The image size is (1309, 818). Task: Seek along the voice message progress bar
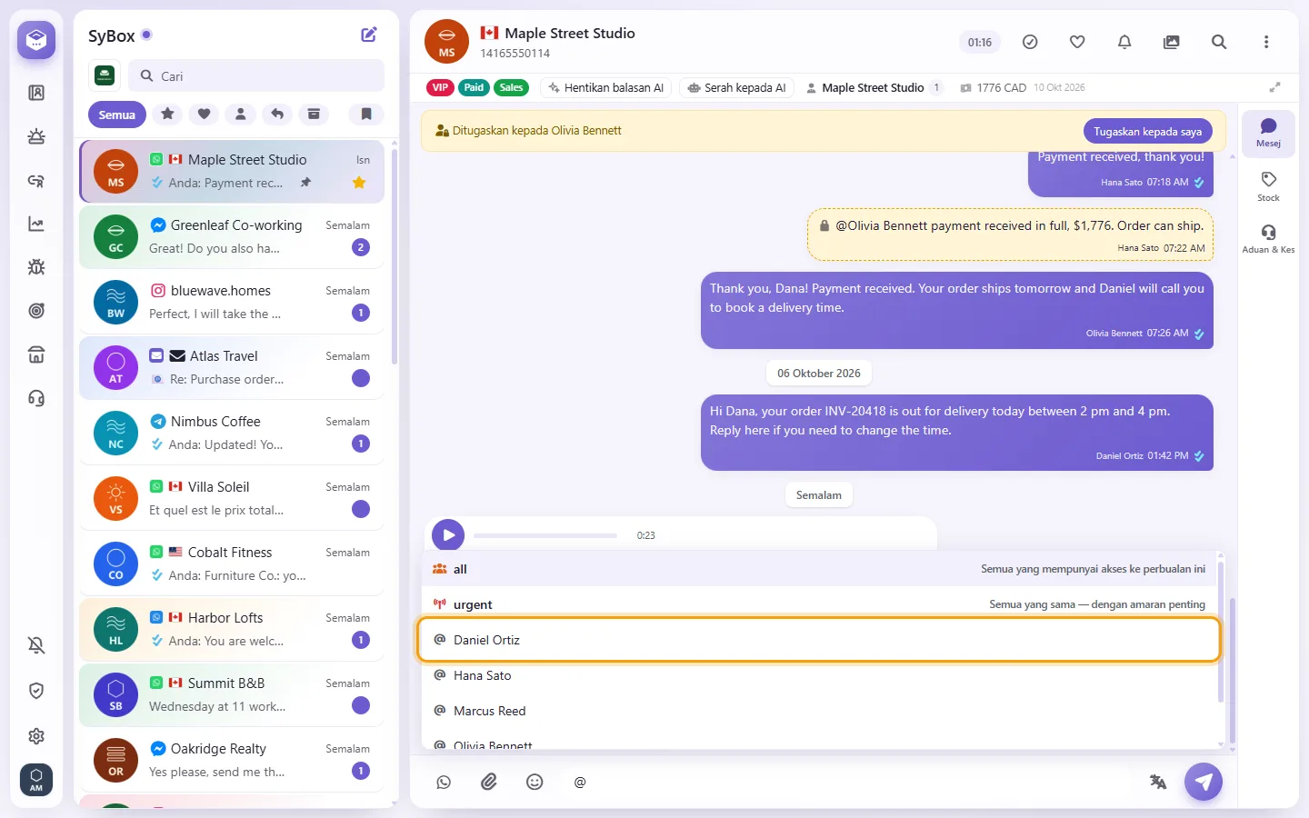tap(545, 535)
